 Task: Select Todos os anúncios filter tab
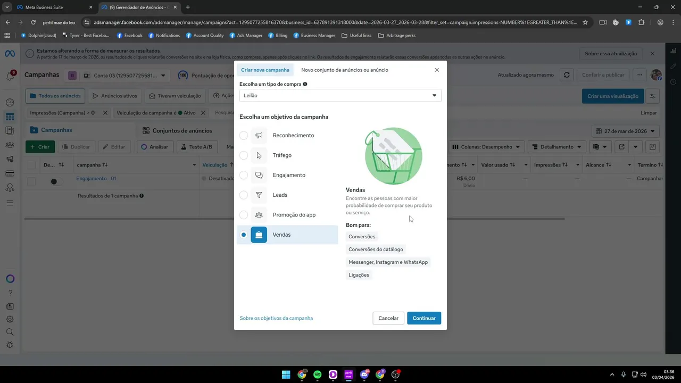(55, 96)
